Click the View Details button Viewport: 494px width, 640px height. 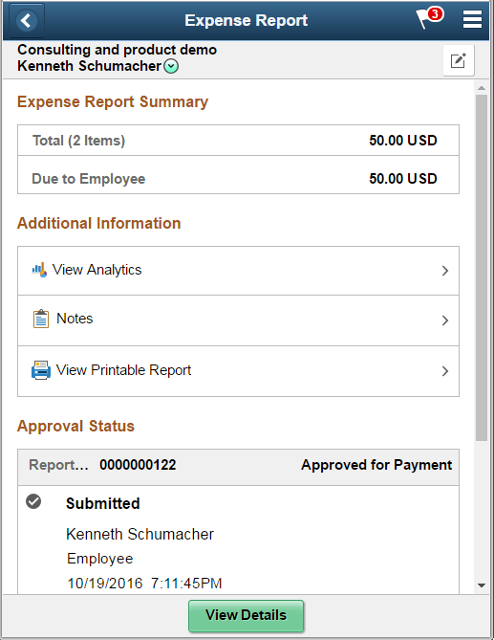[247, 615]
